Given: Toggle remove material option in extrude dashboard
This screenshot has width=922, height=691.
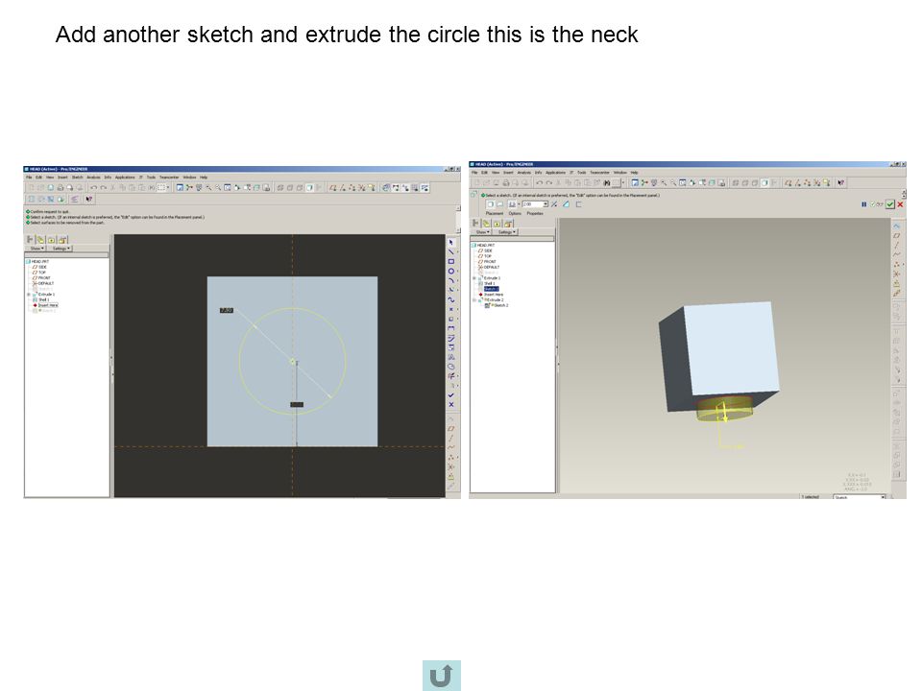Looking at the screenshot, I should point(566,203).
